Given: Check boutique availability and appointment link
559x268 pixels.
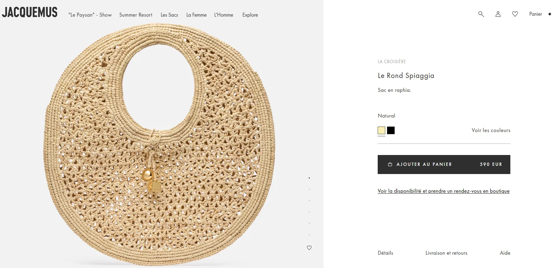Looking at the screenshot, I should (444, 191).
